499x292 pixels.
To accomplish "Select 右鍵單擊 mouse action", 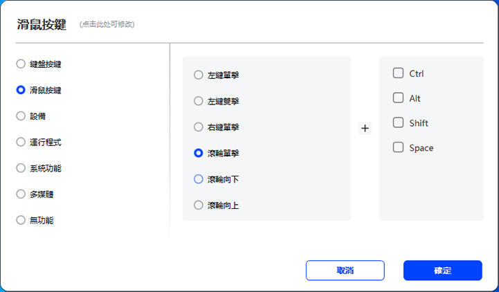I will click(199, 127).
